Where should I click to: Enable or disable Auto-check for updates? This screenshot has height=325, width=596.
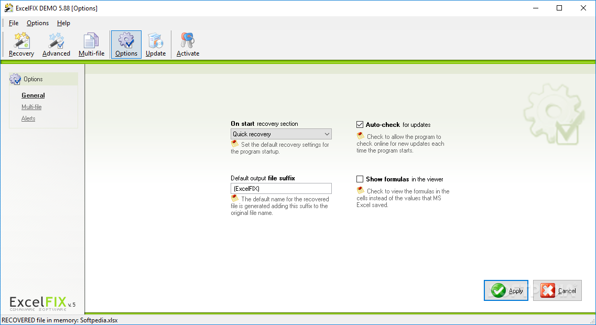360,124
